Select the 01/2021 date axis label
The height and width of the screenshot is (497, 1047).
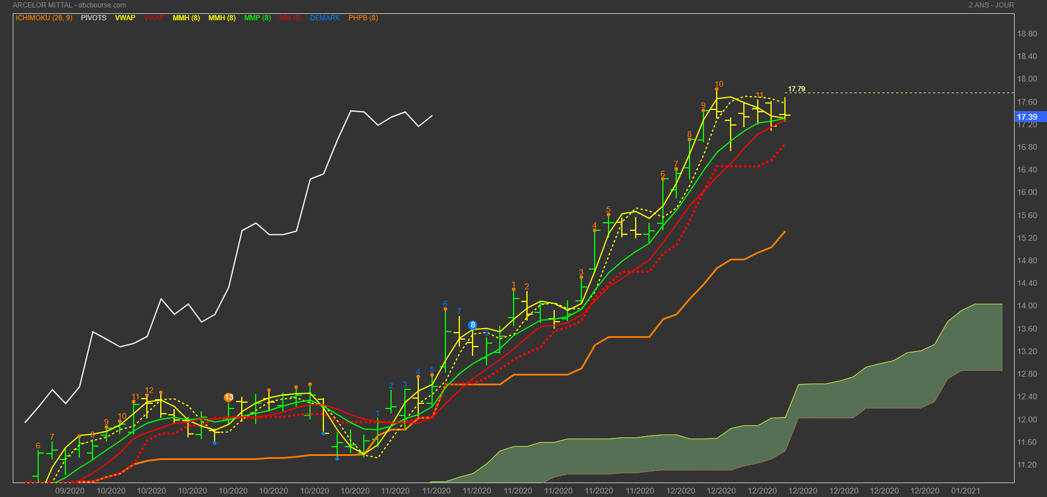(x=965, y=491)
